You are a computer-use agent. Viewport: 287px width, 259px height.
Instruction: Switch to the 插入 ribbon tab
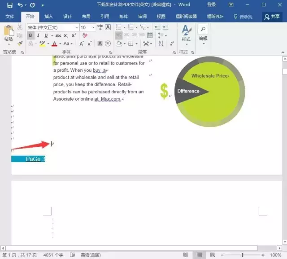[x=48, y=17]
